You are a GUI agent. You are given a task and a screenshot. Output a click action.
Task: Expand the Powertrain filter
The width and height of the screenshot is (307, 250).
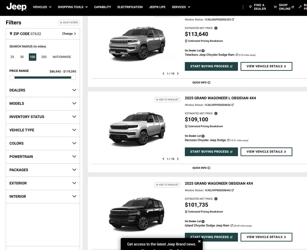click(x=43, y=157)
